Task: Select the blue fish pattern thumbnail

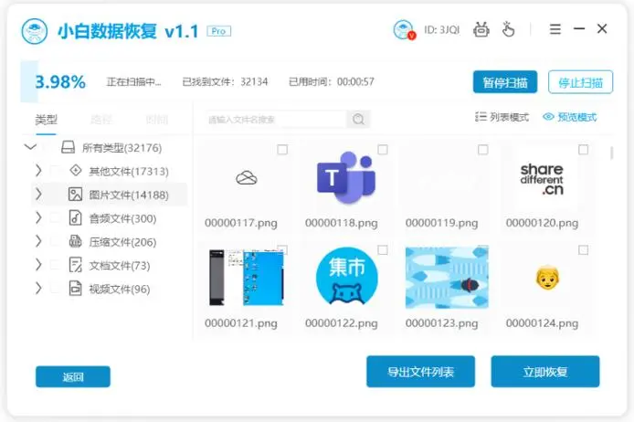Action: point(447,278)
